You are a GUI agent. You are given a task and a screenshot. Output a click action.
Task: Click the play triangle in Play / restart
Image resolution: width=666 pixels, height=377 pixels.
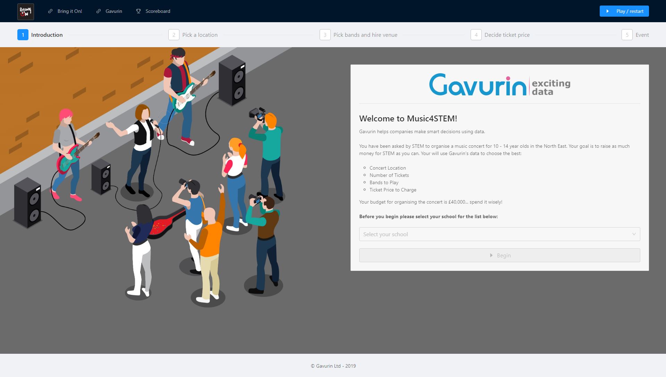pyautogui.click(x=607, y=11)
